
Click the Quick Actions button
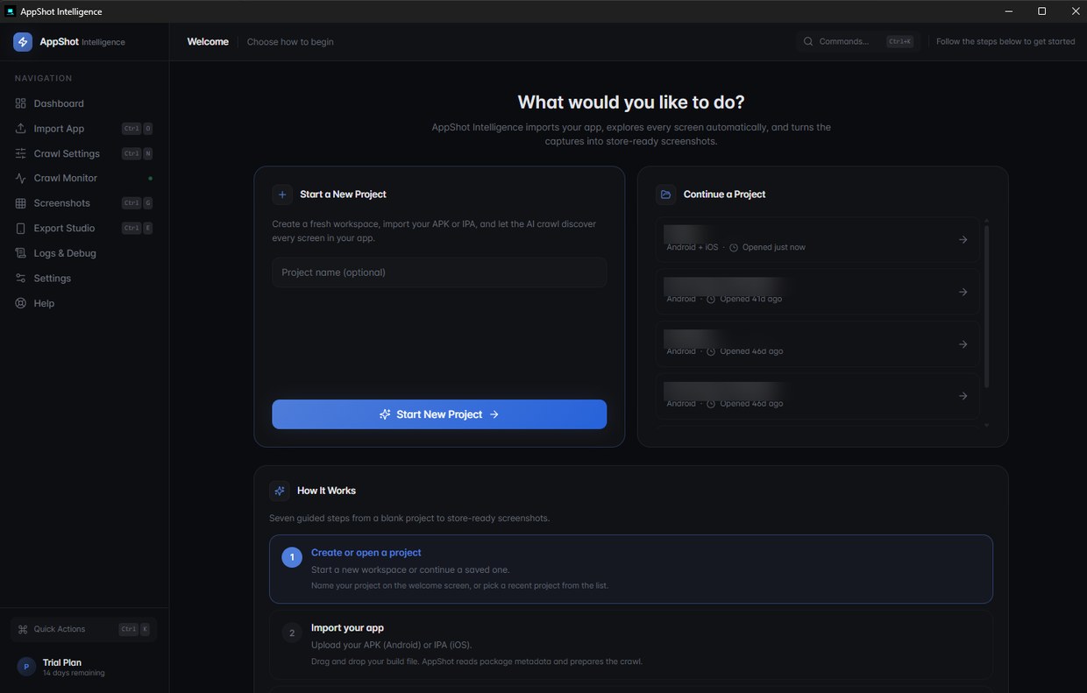(x=84, y=629)
